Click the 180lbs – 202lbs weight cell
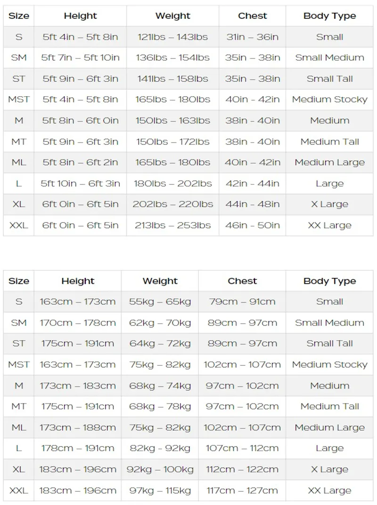This screenshot has height=505, width=377. (172, 184)
